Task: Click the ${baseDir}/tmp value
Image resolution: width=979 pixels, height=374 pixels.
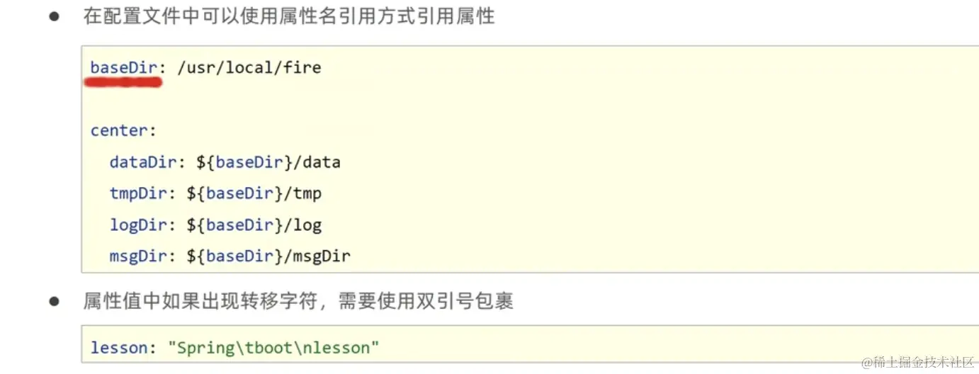Action: pyautogui.click(x=254, y=193)
